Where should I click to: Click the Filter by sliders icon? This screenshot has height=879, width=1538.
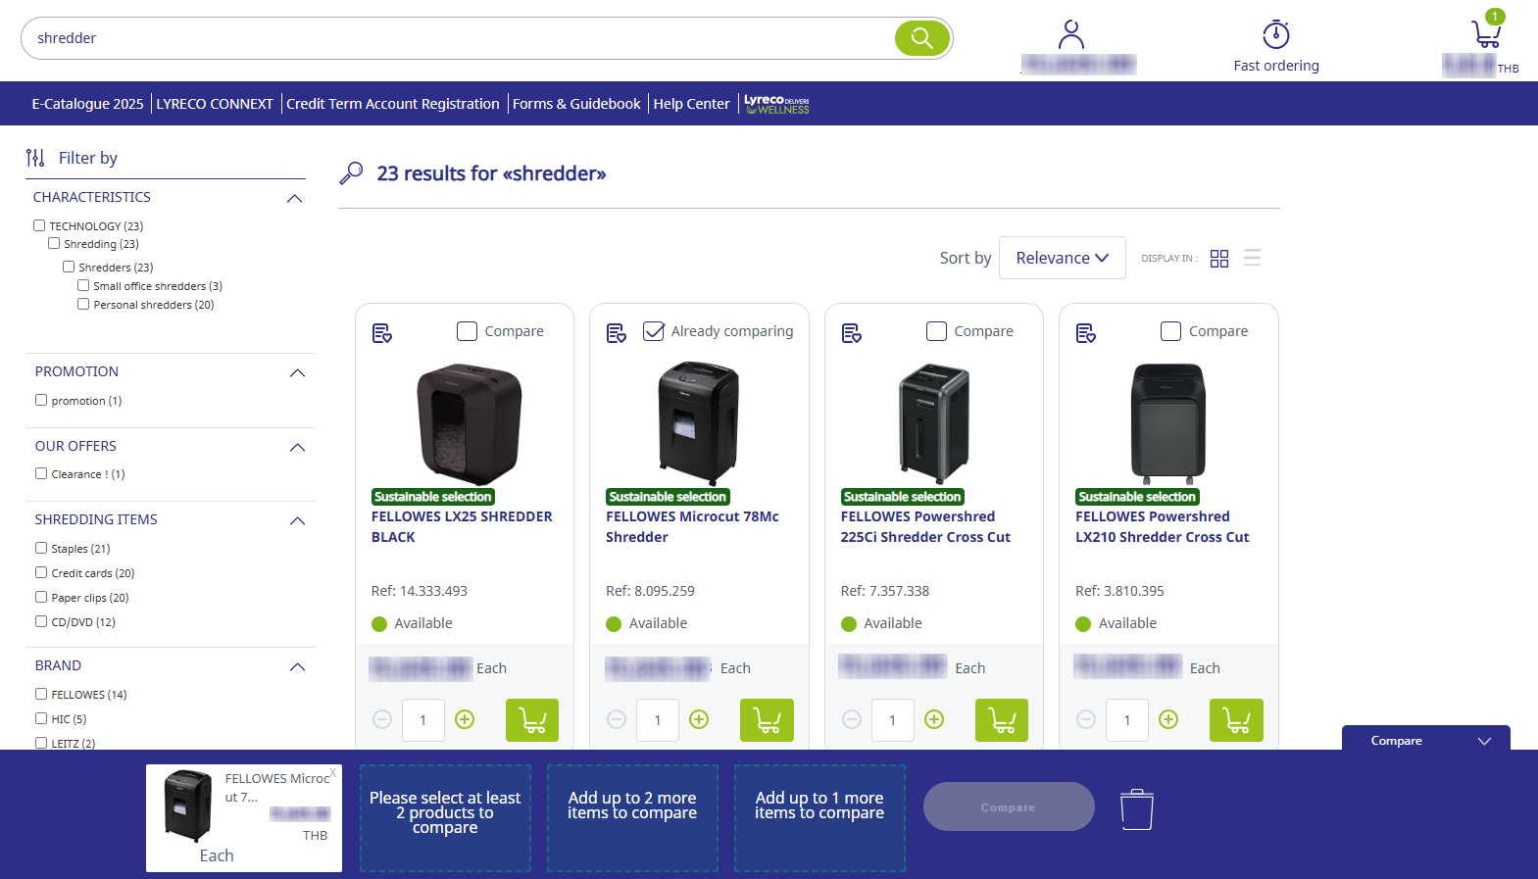(x=35, y=158)
